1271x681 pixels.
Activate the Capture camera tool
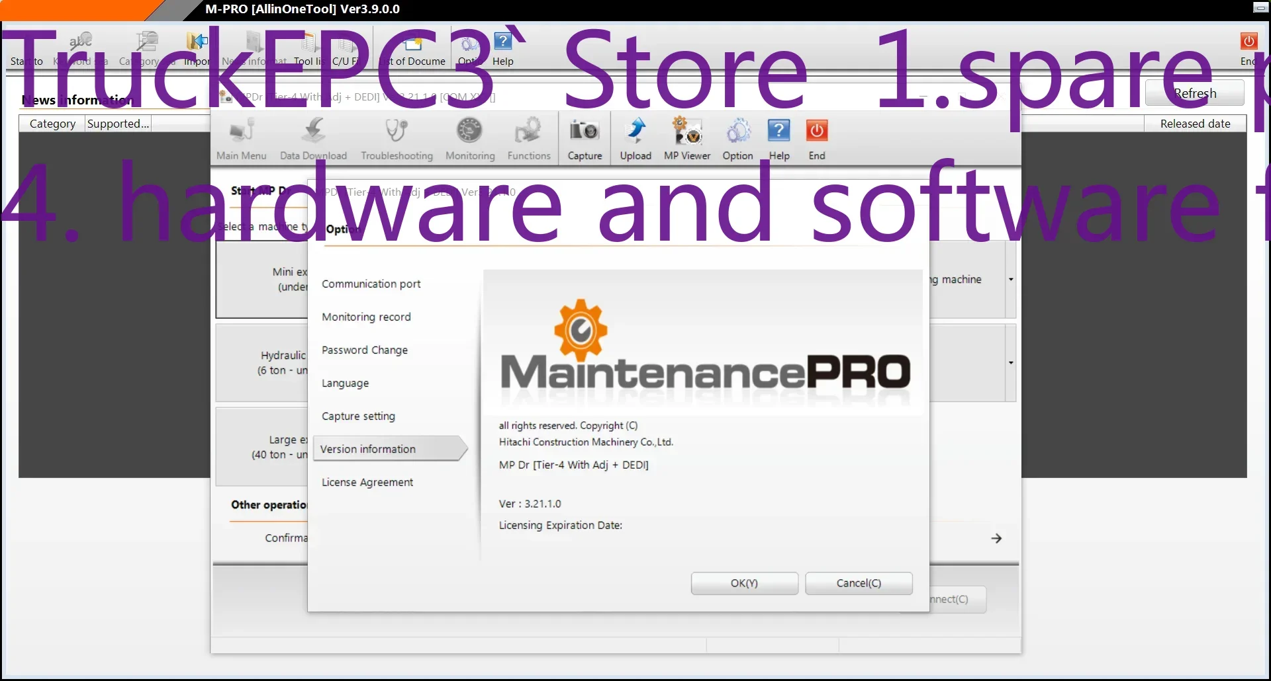coord(585,137)
